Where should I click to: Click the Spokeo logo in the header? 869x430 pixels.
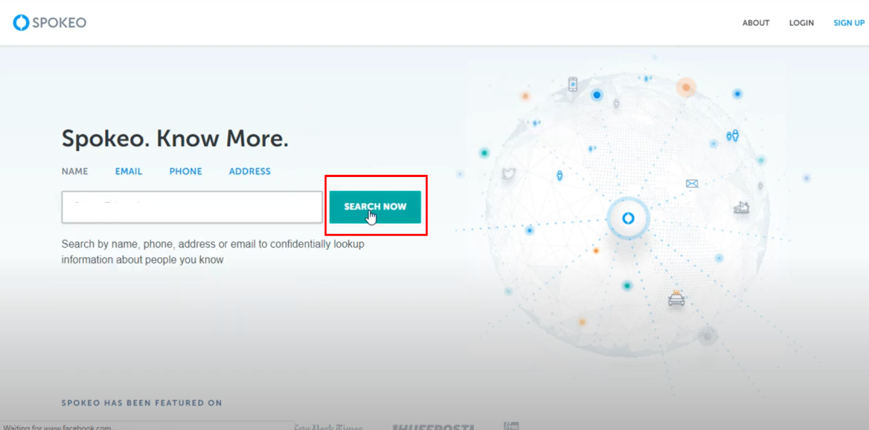pyautogui.click(x=49, y=22)
